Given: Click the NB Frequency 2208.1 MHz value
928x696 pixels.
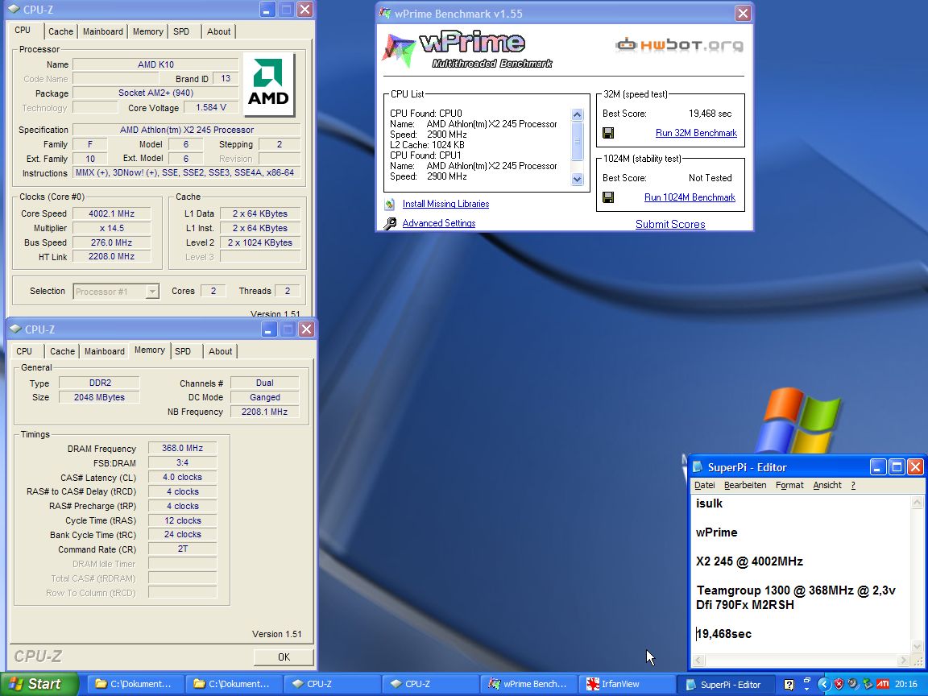Looking at the screenshot, I should point(264,412).
